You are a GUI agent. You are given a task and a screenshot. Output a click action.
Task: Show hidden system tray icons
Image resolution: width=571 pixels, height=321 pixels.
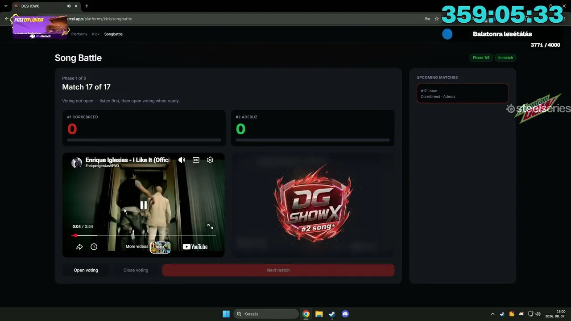(x=492, y=314)
